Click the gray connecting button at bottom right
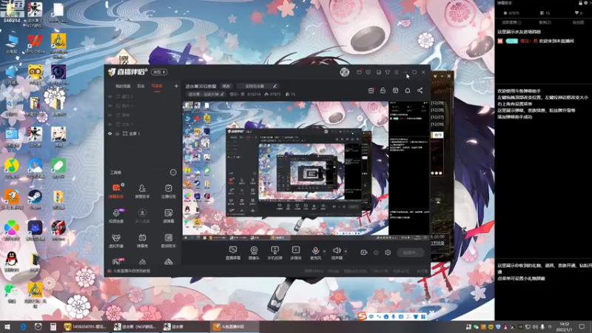The height and width of the screenshot is (333, 592). (x=411, y=252)
